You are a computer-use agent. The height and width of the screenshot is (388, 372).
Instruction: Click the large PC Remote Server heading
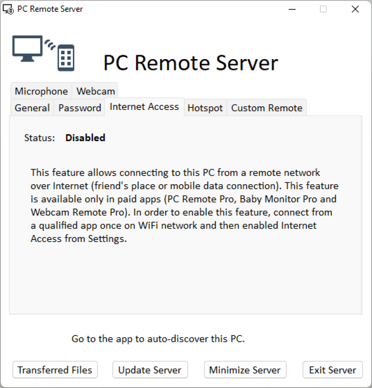(x=190, y=63)
